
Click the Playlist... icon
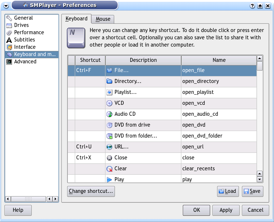[109, 92]
